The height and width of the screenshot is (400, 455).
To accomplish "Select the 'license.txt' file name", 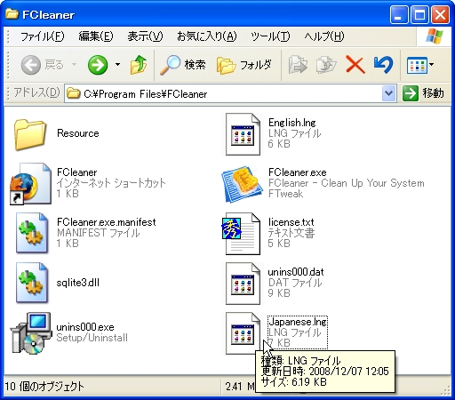I will 291,222.
